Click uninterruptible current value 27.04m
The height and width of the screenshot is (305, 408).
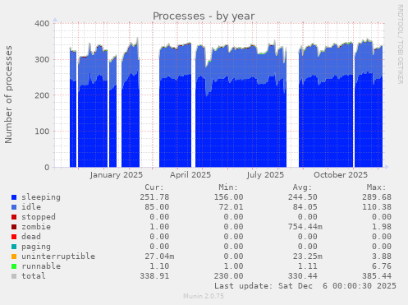(x=159, y=256)
